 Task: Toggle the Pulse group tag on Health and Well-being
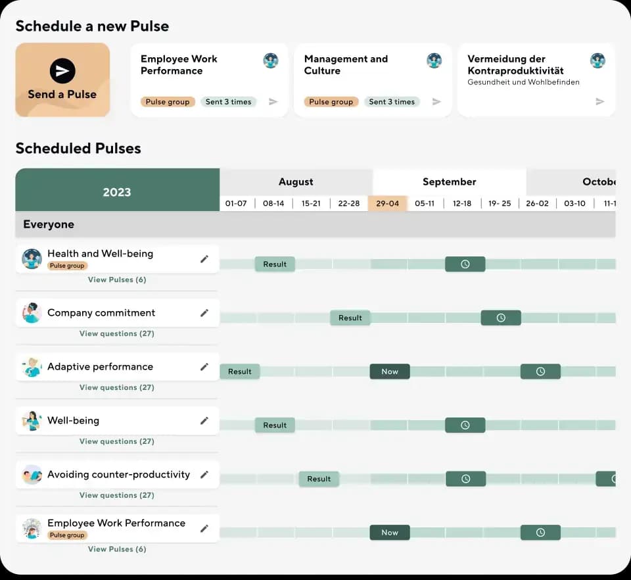tap(66, 265)
